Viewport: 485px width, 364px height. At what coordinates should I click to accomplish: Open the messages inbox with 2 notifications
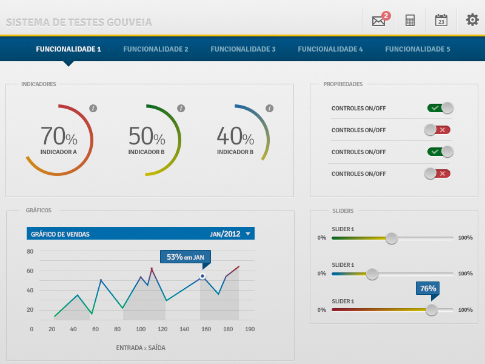click(378, 19)
